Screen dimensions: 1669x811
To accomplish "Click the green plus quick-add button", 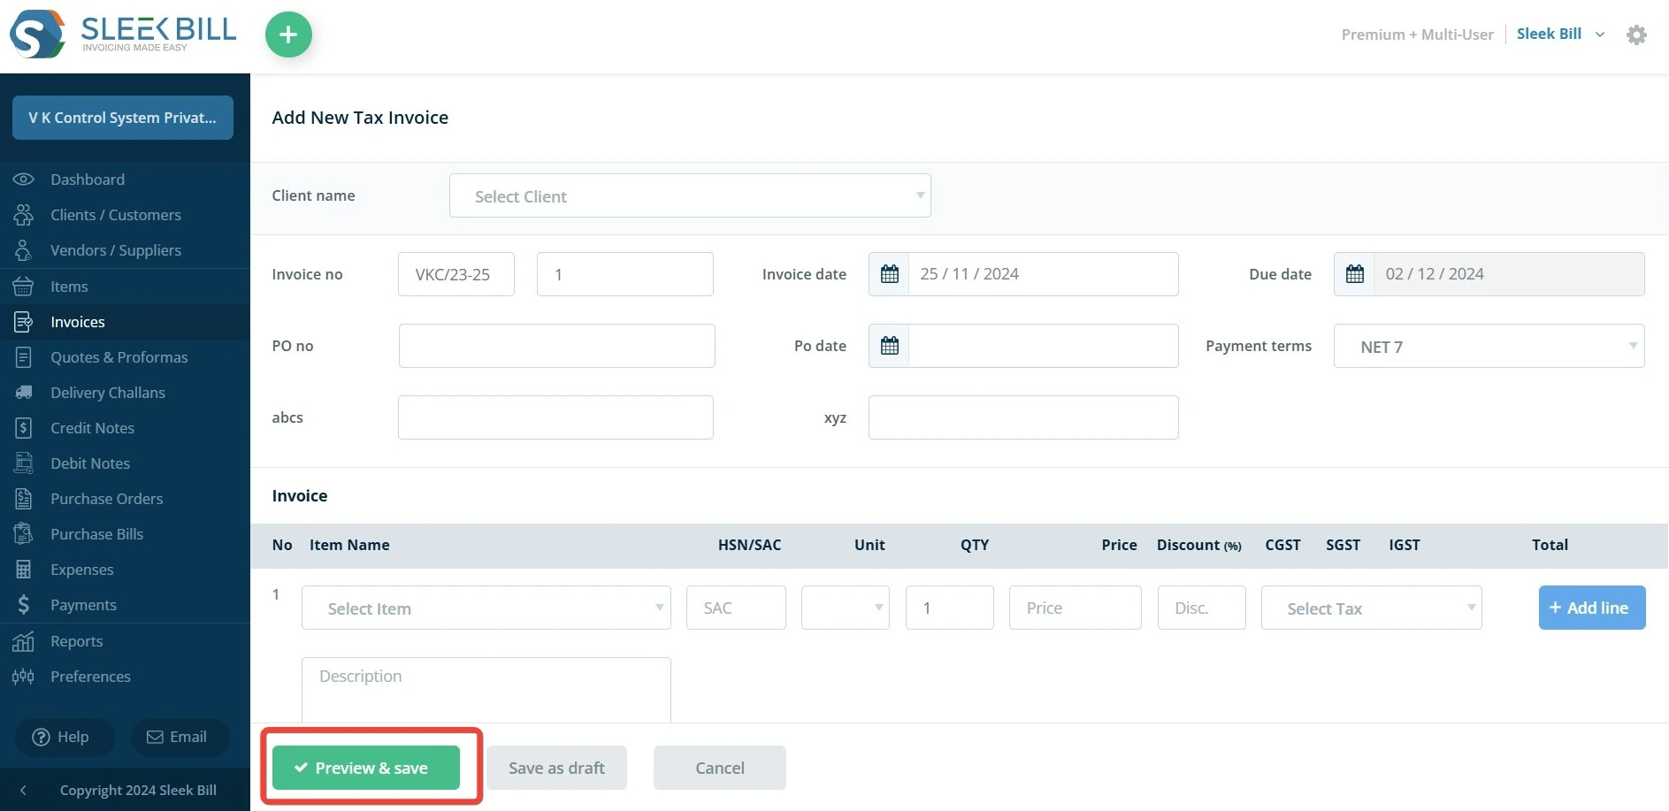I will pos(288,34).
